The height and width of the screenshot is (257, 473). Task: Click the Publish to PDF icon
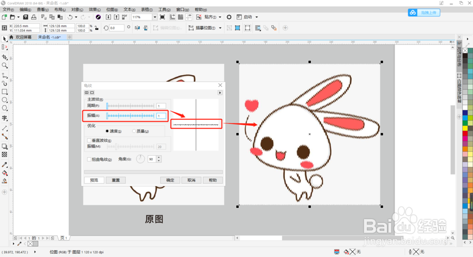click(x=124, y=17)
